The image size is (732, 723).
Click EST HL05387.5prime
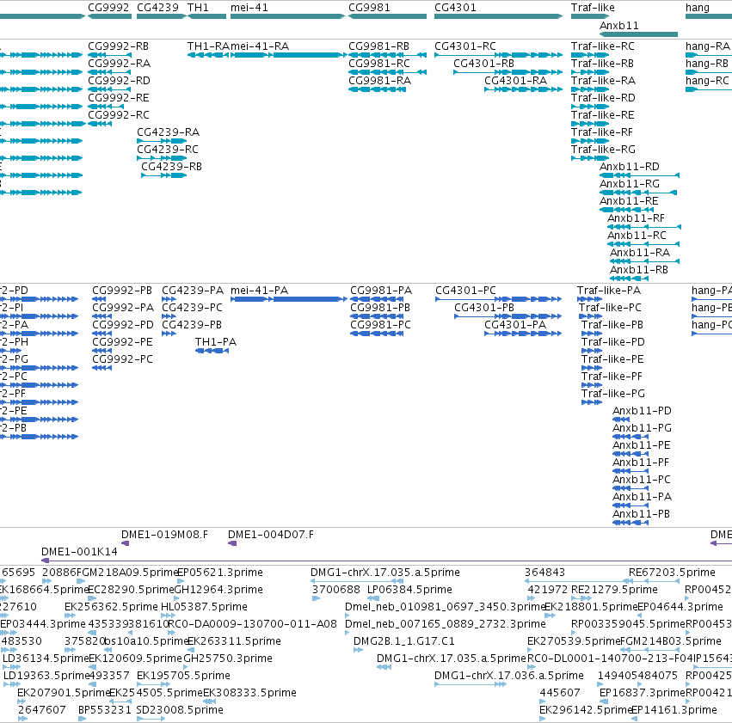tap(204, 607)
